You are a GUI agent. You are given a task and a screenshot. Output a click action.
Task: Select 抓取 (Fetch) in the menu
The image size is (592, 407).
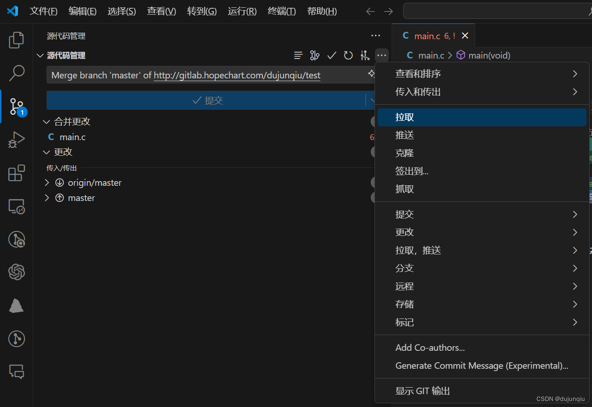[482, 189]
